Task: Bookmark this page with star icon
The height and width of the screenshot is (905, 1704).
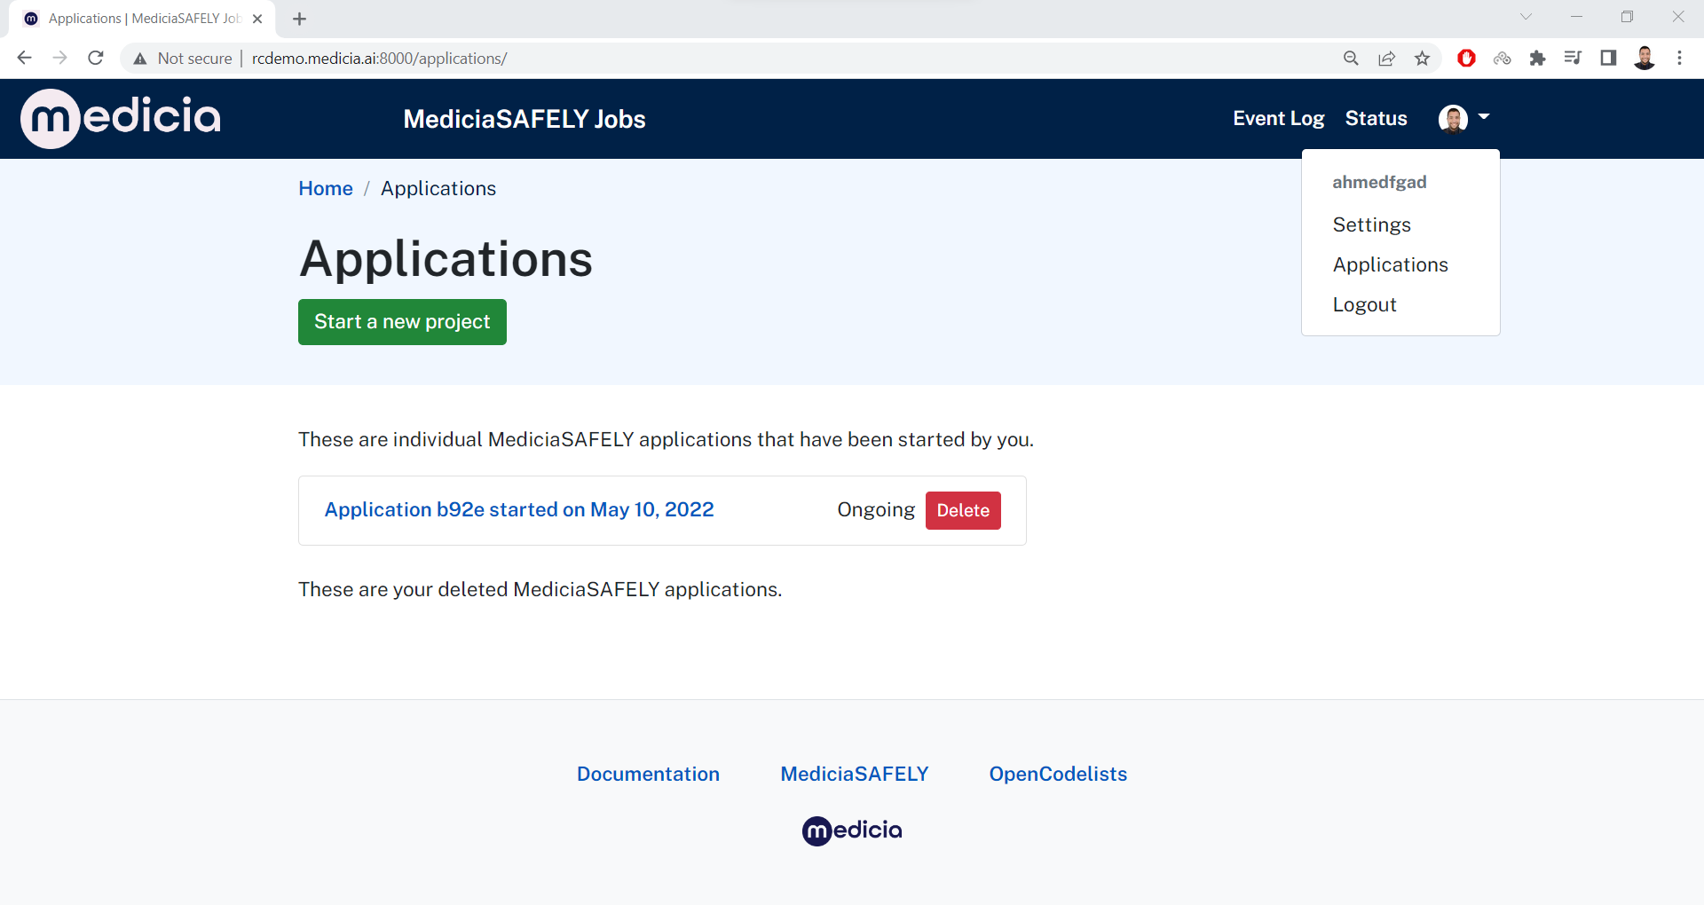Action: pos(1423,59)
